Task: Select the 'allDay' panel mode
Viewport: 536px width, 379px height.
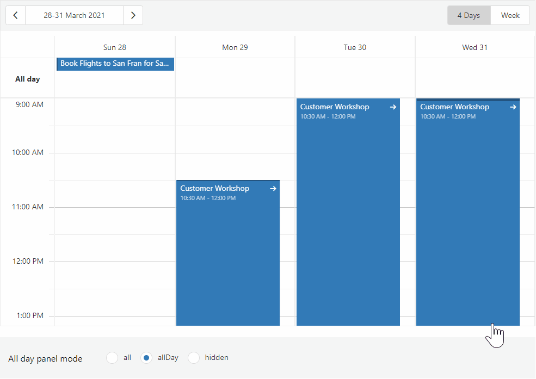Action: click(x=146, y=358)
